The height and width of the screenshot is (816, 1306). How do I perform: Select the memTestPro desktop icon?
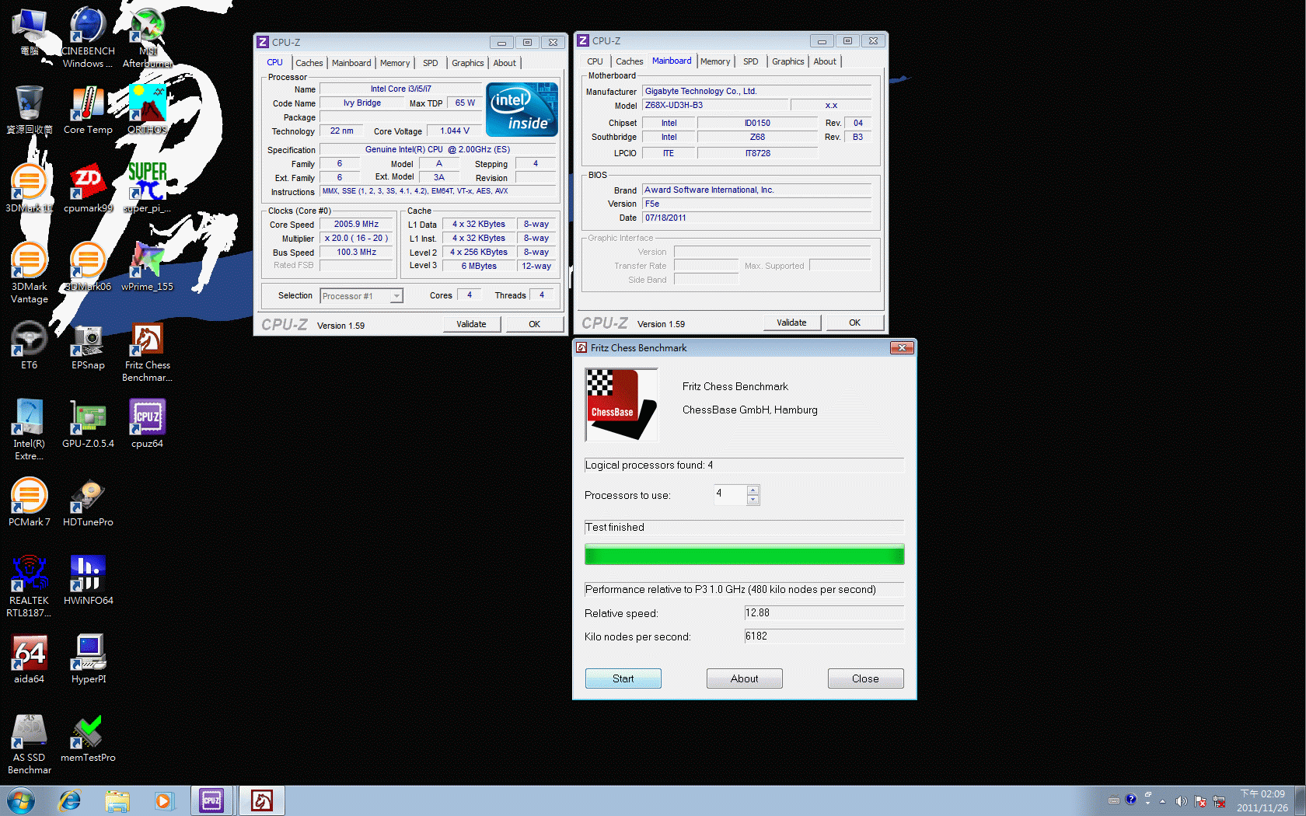click(x=88, y=738)
